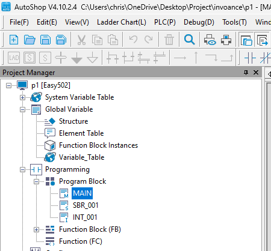Insert a horizontal line with the arrow icon

click(180, 58)
